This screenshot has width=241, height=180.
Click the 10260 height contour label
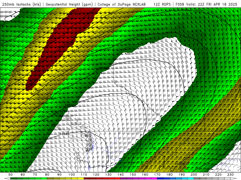(69, 43)
